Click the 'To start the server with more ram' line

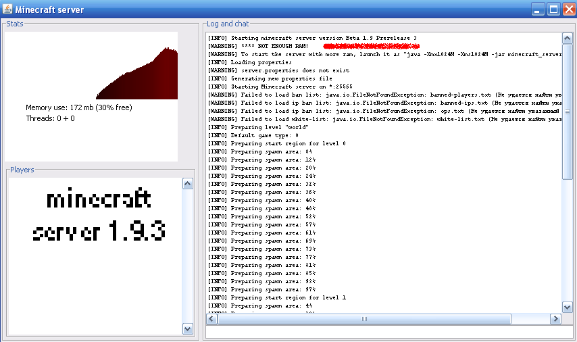pos(384,54)
